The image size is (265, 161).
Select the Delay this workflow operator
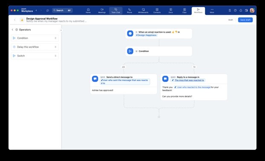(x=35, y=47)
